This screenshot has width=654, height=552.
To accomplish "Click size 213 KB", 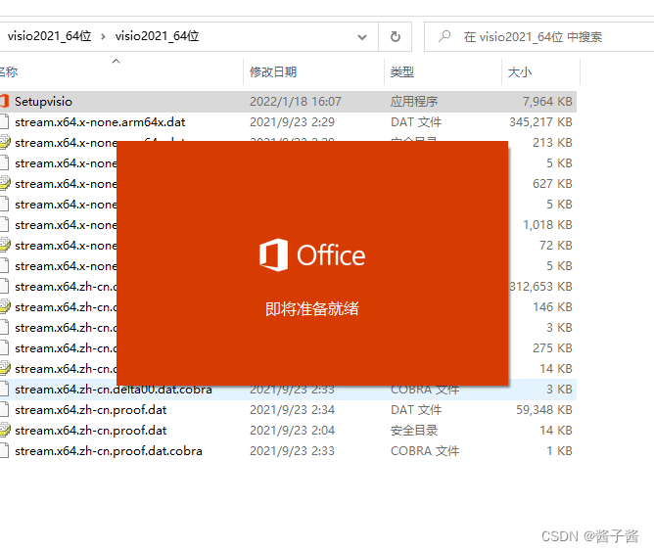I will 552,143.
